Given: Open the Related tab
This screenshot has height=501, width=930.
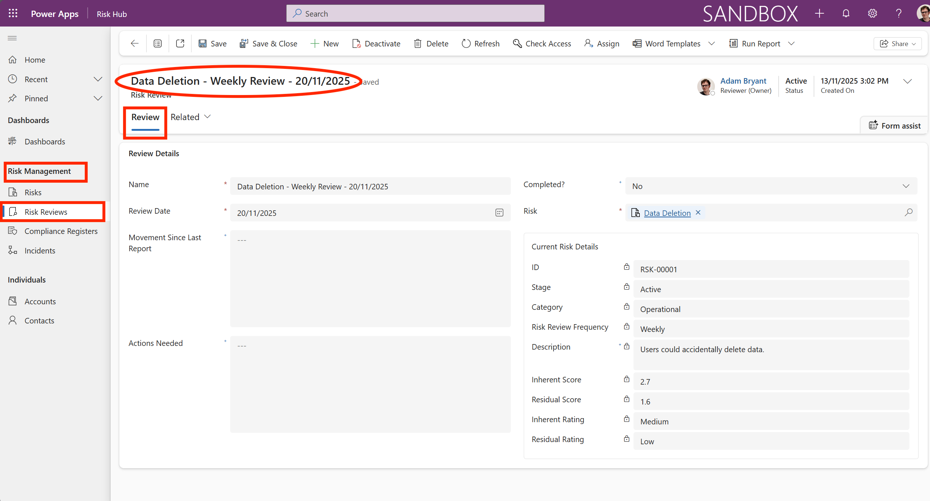Looking at the screenshot, I should 190,117.
